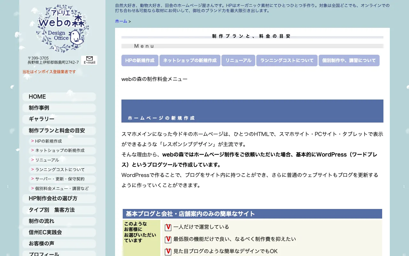
Task: Click the address text 長野県上伊那郡飯島町2742-7
Action: coord(53,62)
